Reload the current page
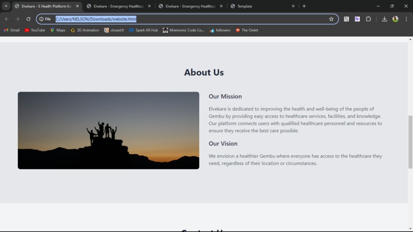 28,19
